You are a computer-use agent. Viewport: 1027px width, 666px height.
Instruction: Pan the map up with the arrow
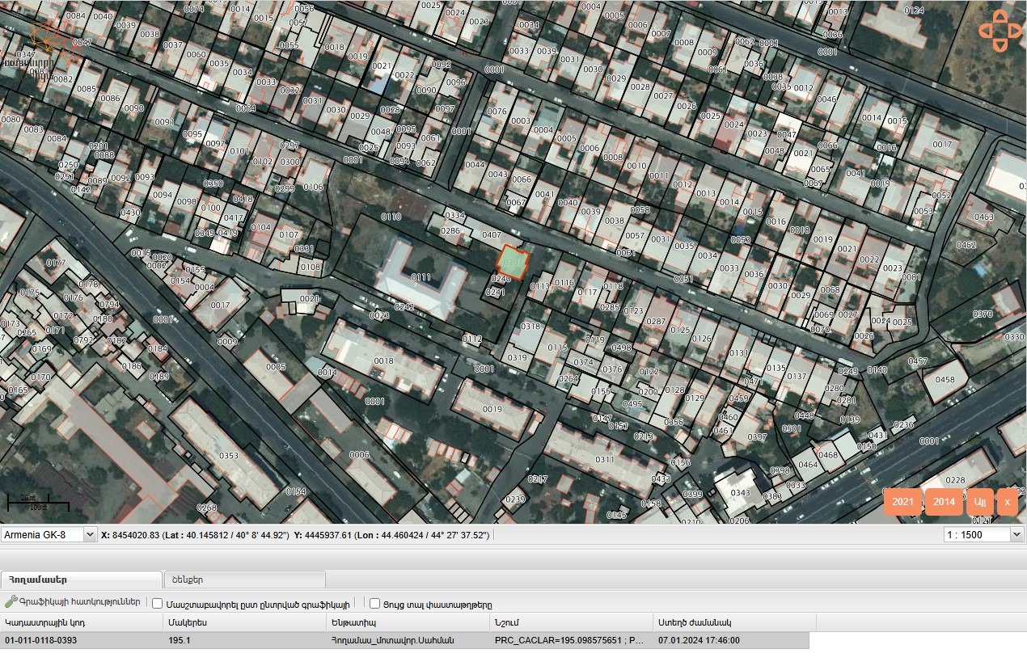pyautogui.click(x=1000, y=16)
